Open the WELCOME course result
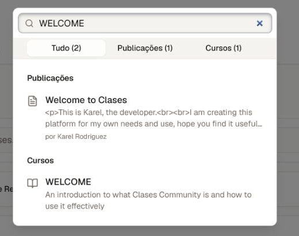 pos(68,182)
